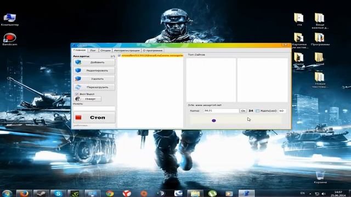Open the Компьютер desktop icon

point(10,20)
